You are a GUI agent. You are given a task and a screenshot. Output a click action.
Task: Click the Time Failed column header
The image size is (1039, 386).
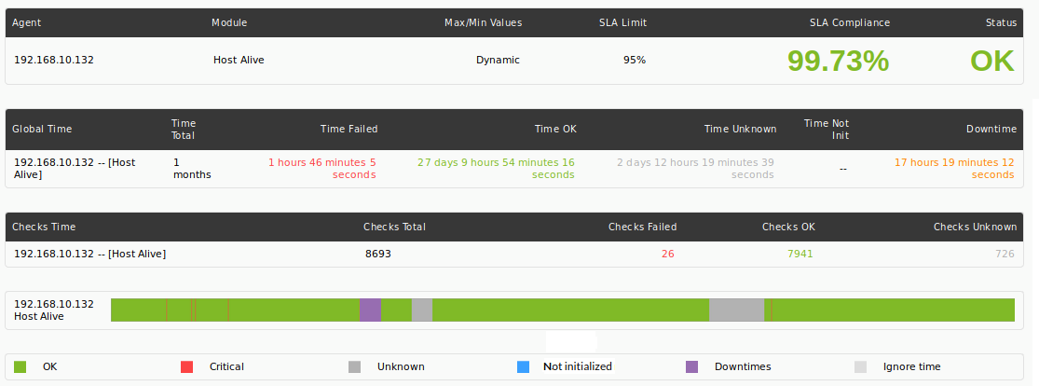349,129
